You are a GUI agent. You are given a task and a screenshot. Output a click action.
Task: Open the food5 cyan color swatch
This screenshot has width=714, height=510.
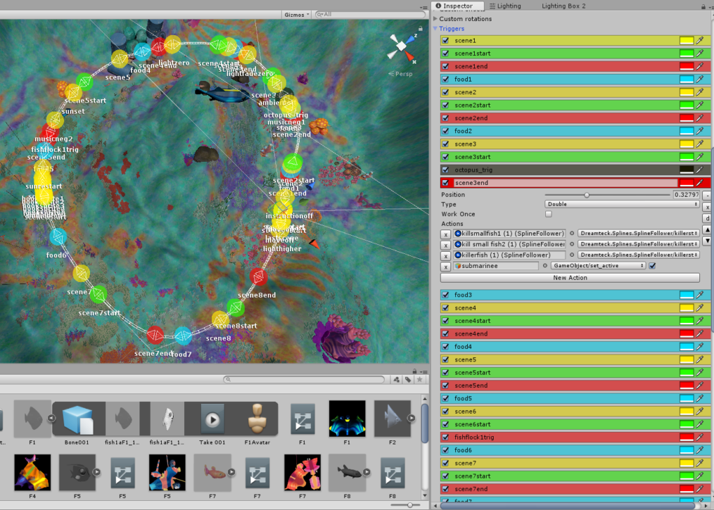coord(686,398)
